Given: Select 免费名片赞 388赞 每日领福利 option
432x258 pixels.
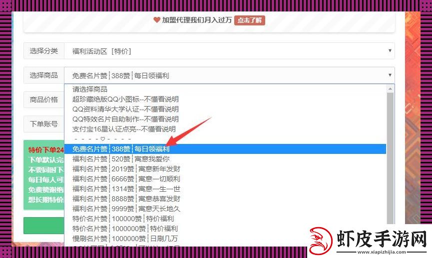Looking at the screenshot, I should coord(225,149).
